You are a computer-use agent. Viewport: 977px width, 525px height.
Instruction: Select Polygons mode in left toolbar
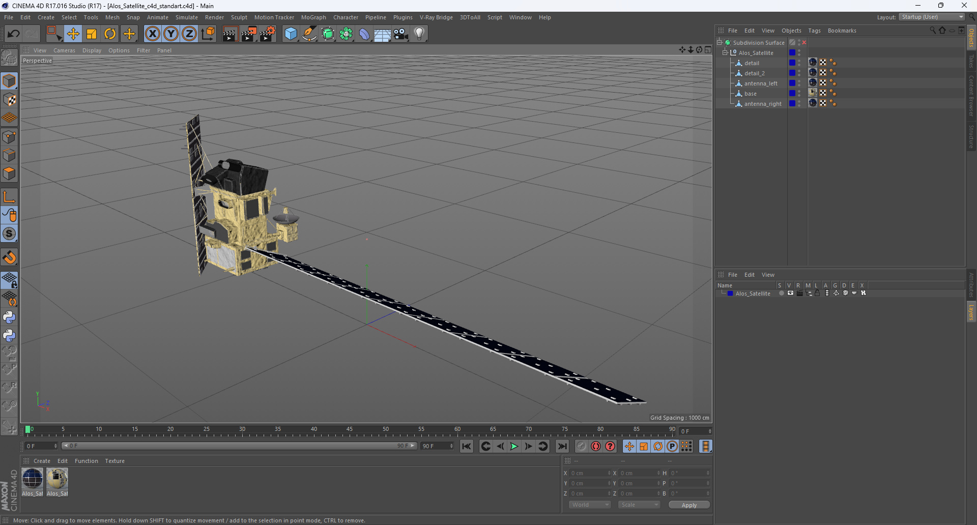(9, 174)
